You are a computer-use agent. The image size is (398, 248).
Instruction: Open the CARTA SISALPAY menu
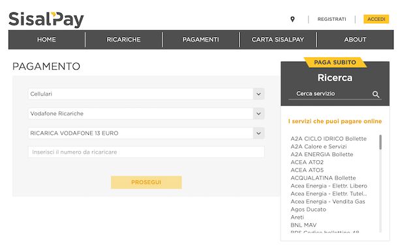pos(278,40)
